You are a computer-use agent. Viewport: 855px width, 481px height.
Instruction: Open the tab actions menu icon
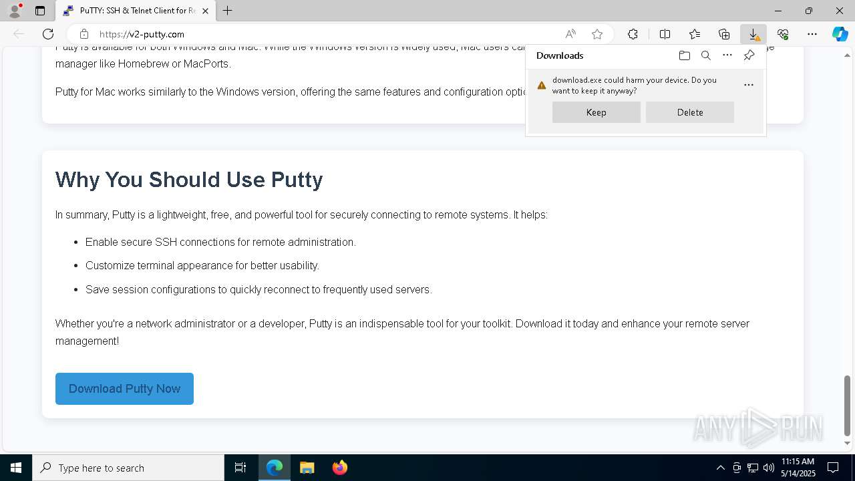[x=40, y=11]
